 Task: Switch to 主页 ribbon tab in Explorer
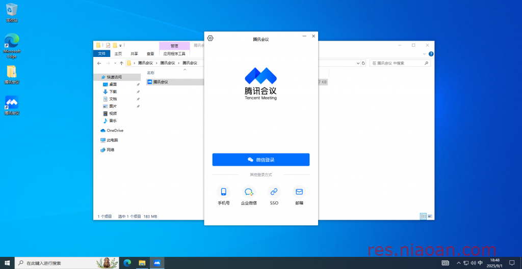click(118, 53)
